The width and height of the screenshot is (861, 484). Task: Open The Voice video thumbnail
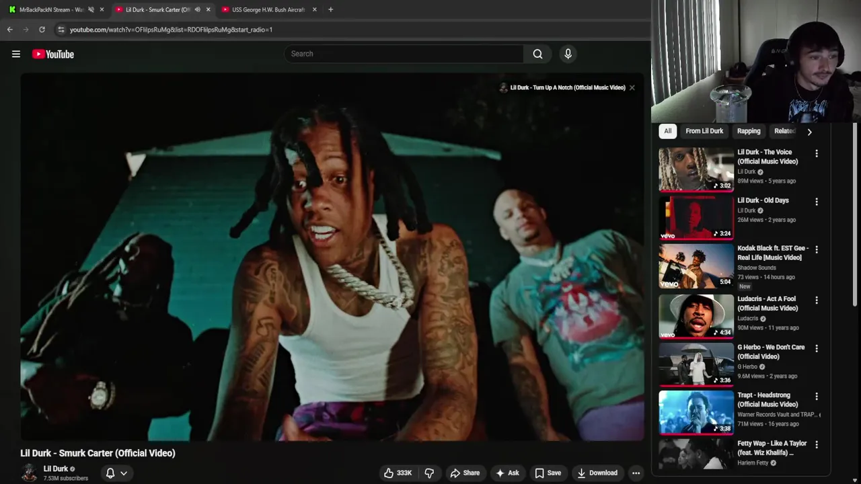(x=696, y=169)
